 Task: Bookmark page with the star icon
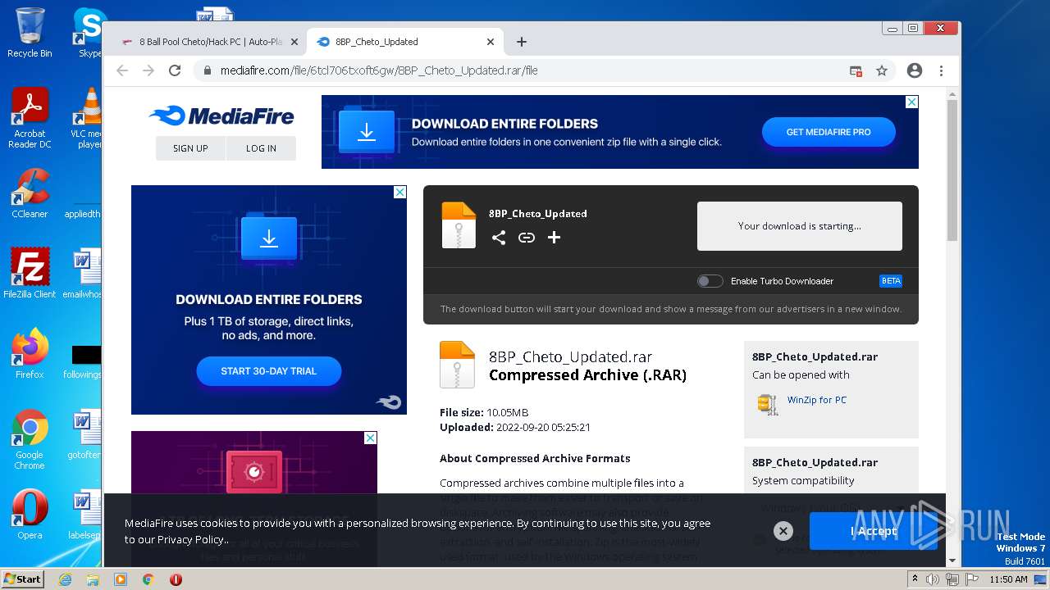click(882, 70)
